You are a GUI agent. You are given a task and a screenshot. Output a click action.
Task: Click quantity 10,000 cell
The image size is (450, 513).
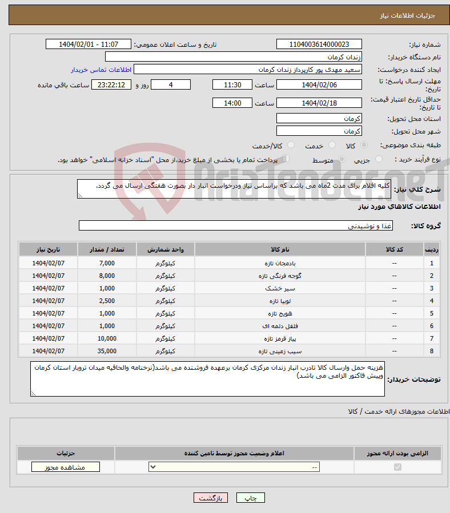107,338
